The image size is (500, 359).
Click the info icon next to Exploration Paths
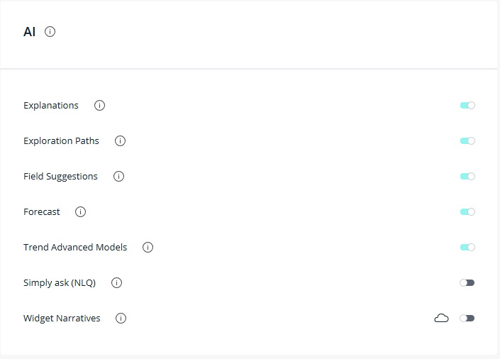[121, 141]
